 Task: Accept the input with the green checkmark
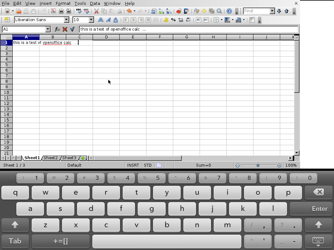tap(72, 29)
